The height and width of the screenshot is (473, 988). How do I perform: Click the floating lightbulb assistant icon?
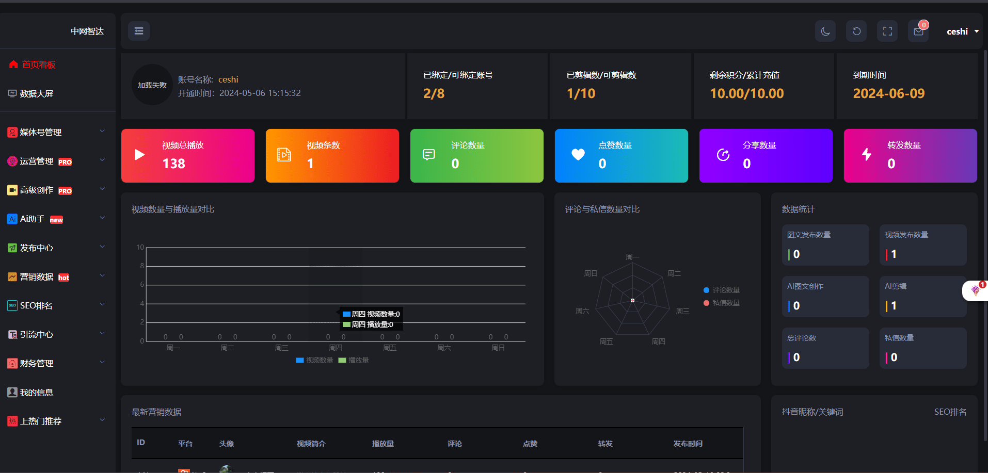(x=975, y=290)
